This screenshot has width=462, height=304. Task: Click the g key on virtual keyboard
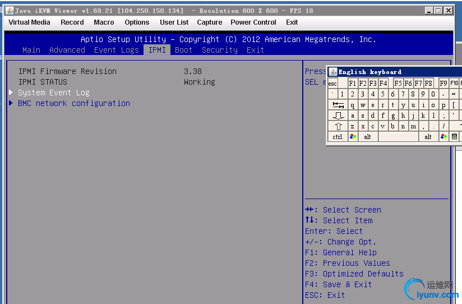(393, 116)
